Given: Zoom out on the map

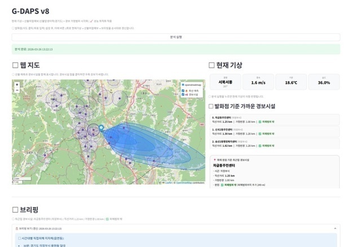Looking at the screenshot, I should (x=17, y=90).
